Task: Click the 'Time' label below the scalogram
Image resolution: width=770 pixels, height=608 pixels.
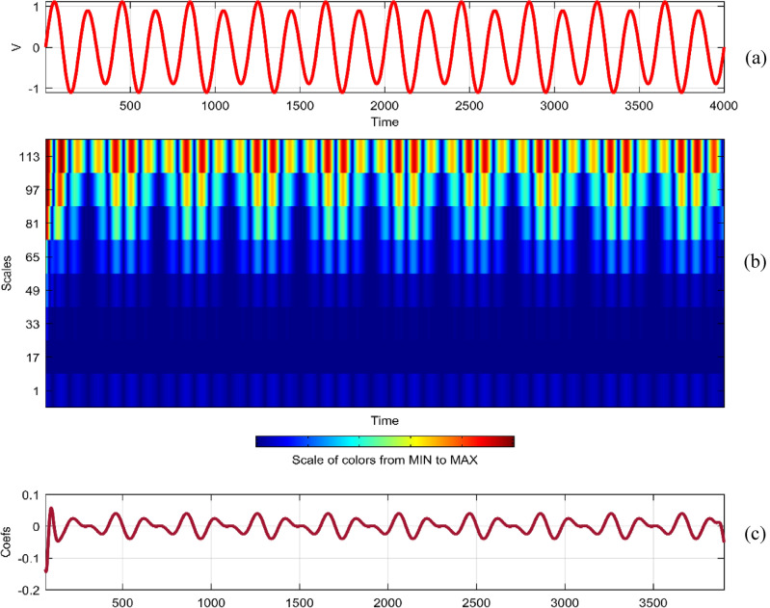Action: click(x=385, y=421)
